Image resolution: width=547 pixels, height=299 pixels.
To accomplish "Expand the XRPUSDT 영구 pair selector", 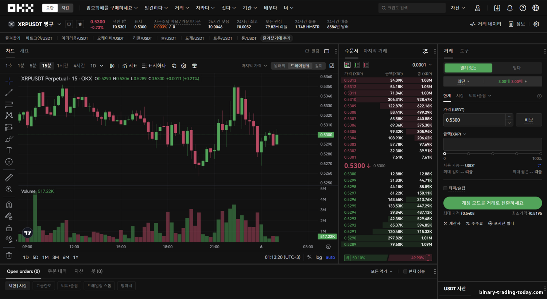I will coord(59,24).
